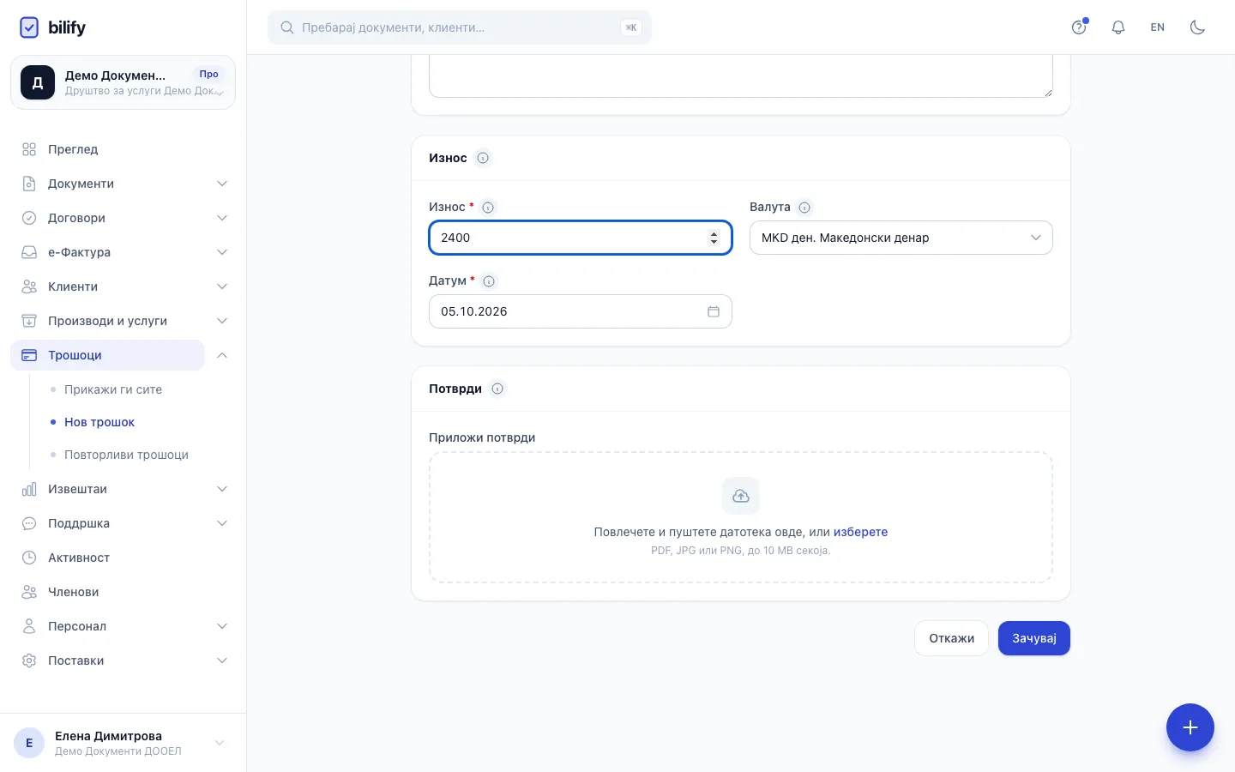Viewport: 1235px width, 772px height.
Task: Expand the Извештаи menu chevron
Action: [x=222, y=489]
